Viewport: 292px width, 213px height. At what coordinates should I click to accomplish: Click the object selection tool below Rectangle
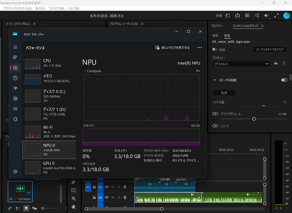pos(73,198)
